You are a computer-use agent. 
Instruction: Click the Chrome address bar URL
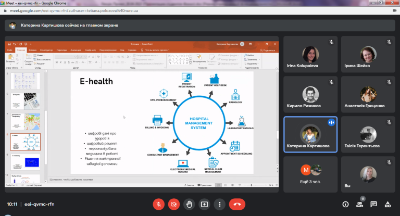tap(74, 11)
